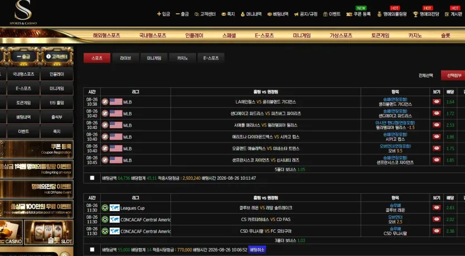The width and height of the screenshot is (465, 256).
Task: Switch to the 스포츠 history tab
Action: 97,58
